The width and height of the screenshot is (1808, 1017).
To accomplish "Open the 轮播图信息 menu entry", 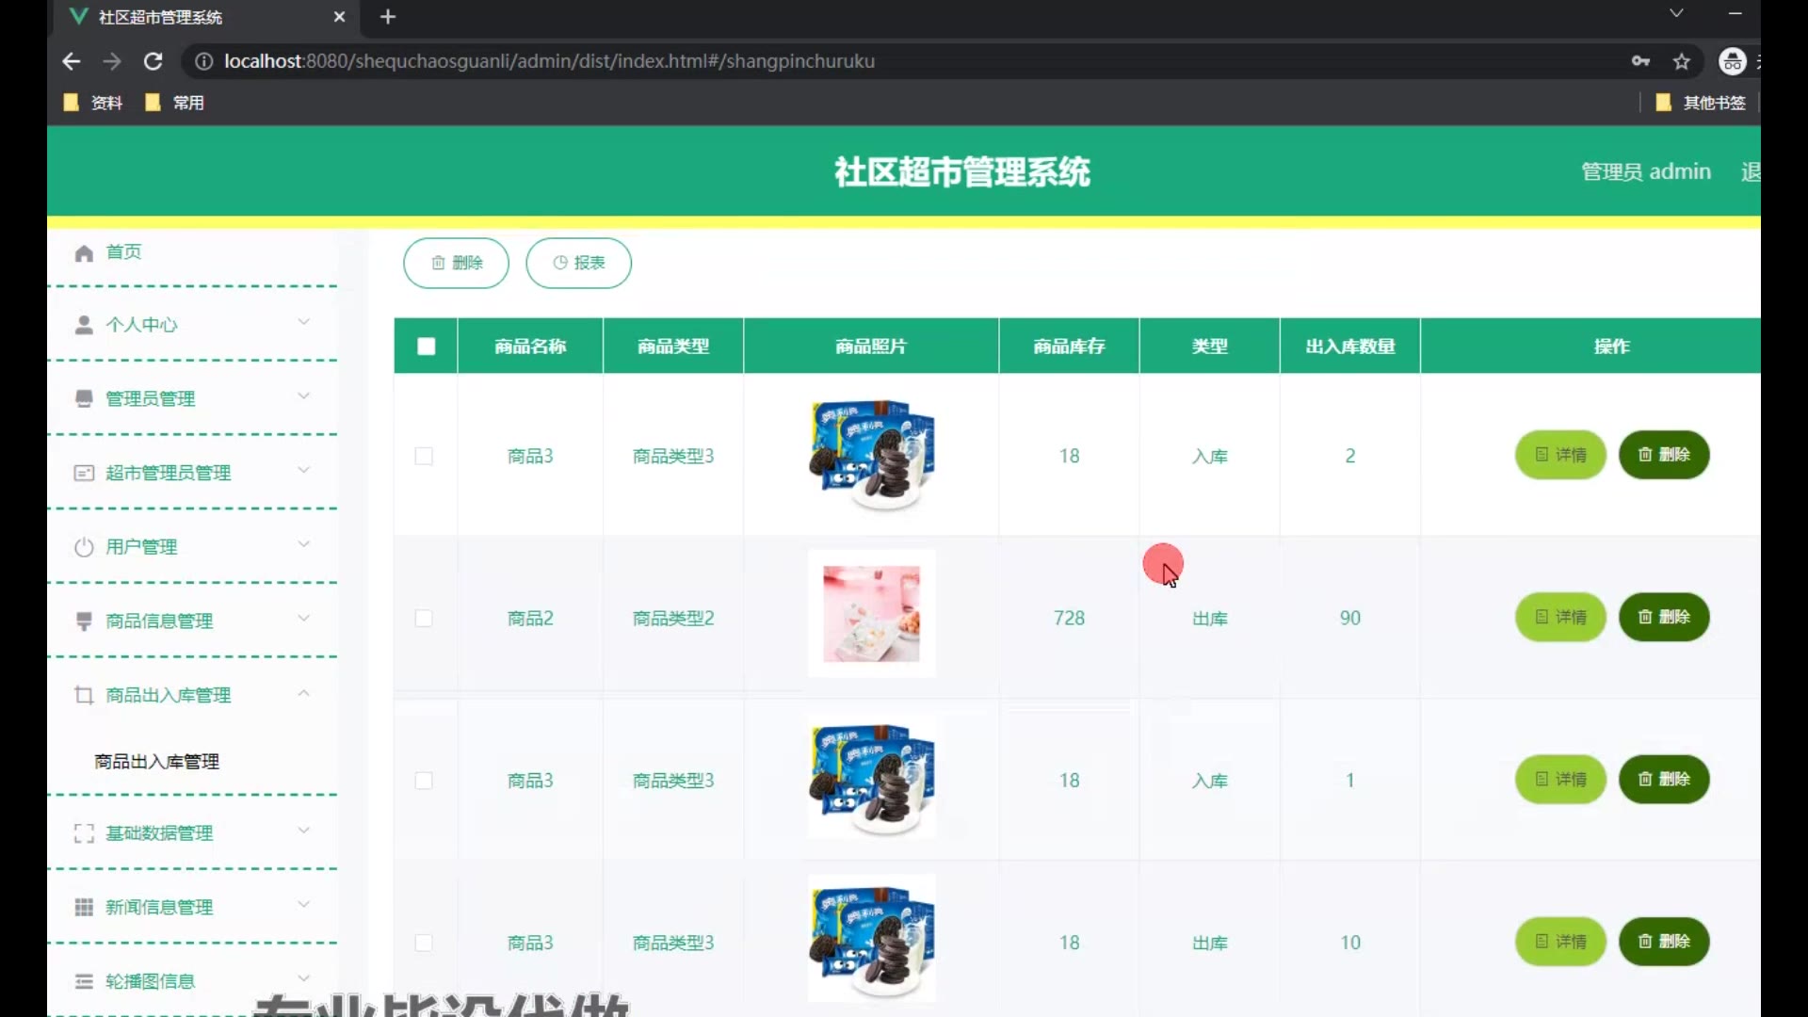I will (x=151, y=981).
